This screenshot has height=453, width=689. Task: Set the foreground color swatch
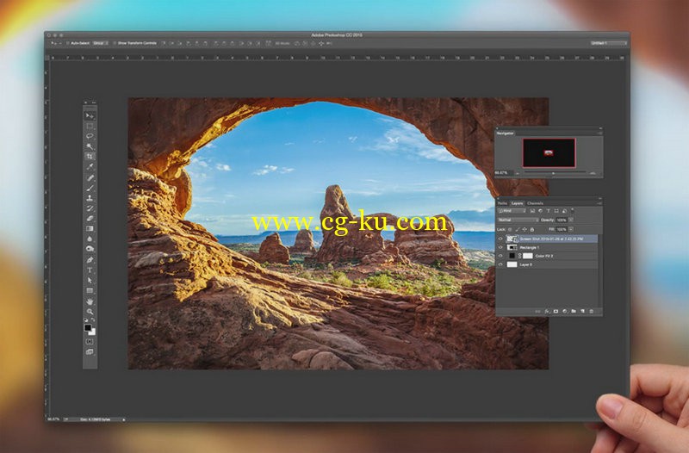pyautogui.click(x=88, y=328)
